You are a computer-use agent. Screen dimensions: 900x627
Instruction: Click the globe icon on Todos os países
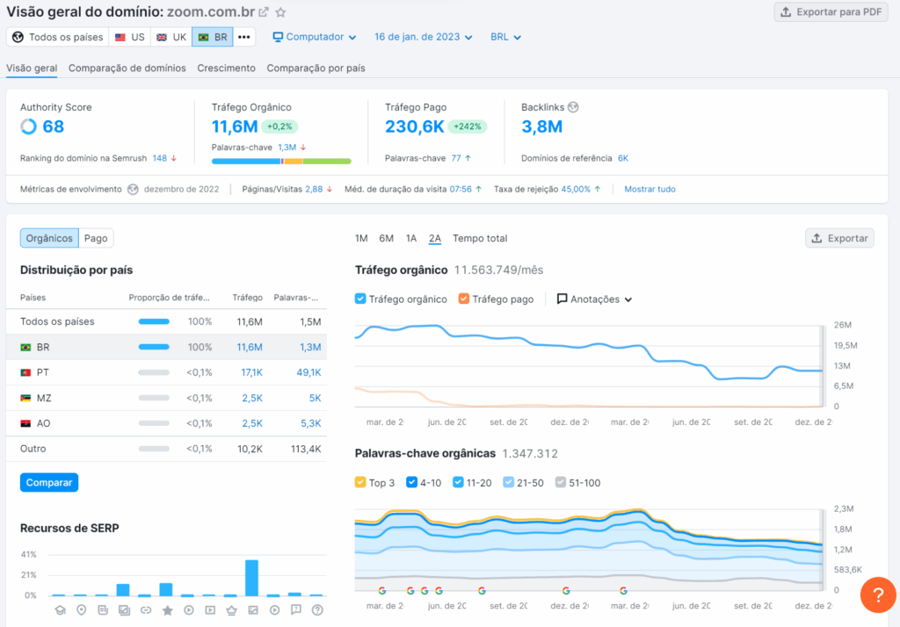point(18,37)
